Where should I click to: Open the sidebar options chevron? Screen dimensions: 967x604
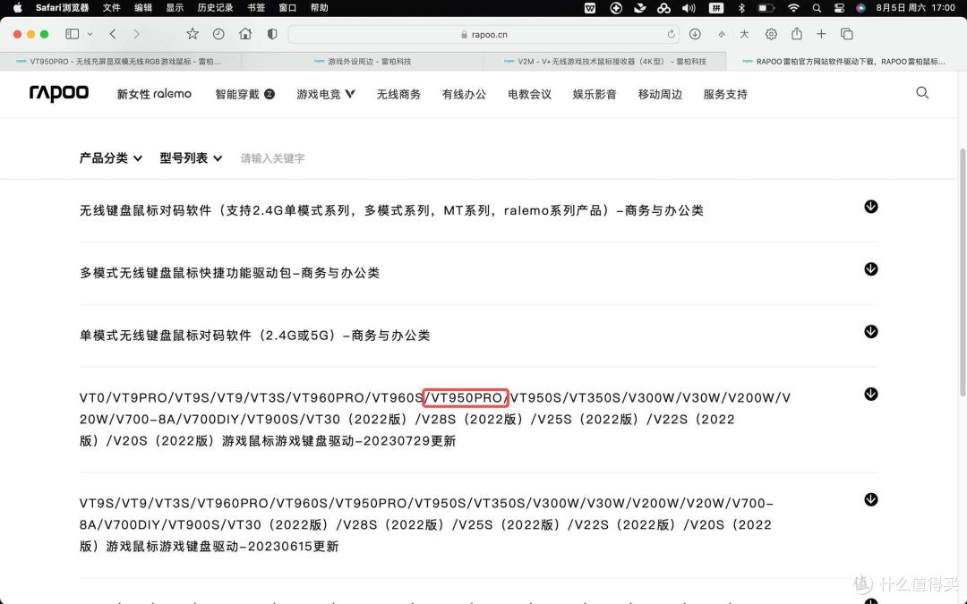[x=90, y=34]
